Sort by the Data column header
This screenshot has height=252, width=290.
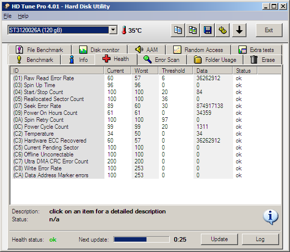click(213, 71)
